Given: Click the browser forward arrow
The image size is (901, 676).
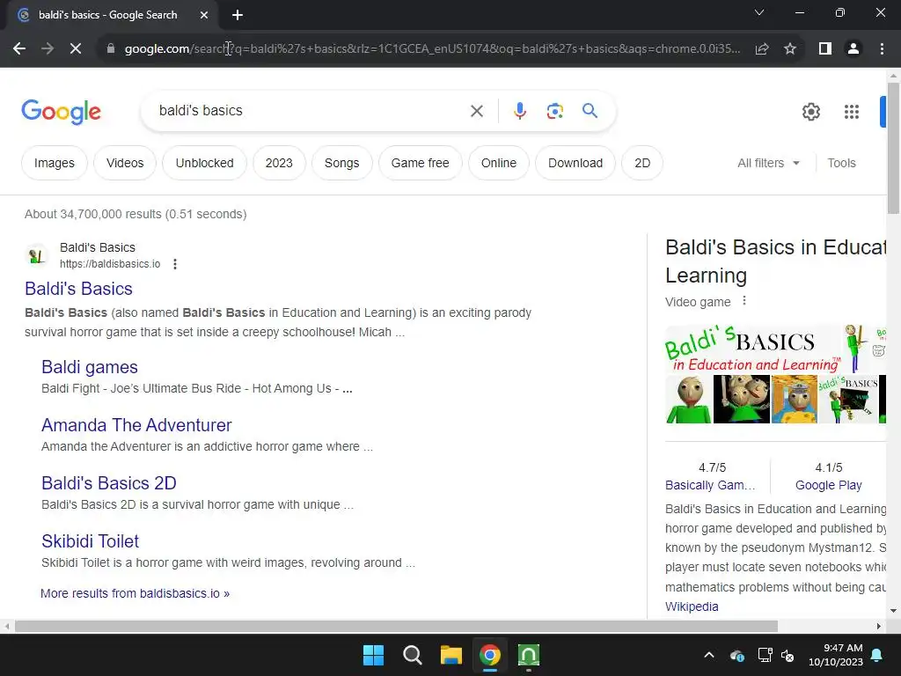Looking at the screenshot, I should (x=48, y=49).
